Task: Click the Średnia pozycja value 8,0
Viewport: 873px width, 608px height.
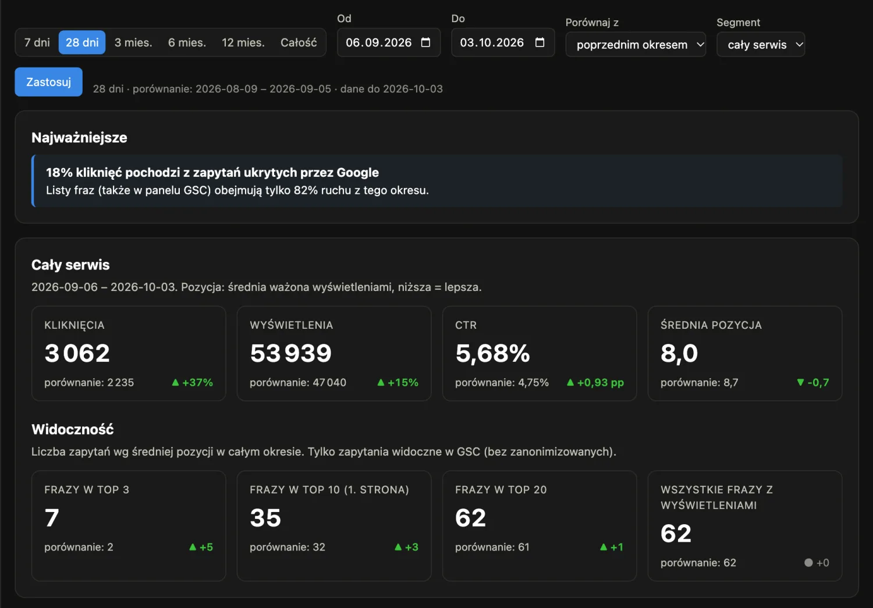Action: tap(679, 353)
